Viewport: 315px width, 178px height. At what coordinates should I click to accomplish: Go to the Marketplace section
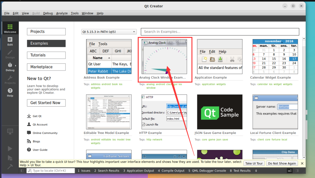point(46,67)
